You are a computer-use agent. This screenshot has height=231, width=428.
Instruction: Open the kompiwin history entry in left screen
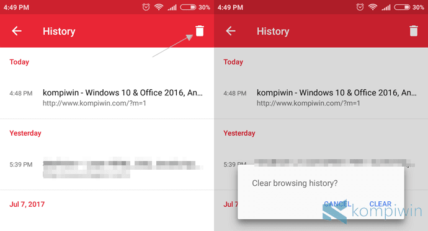[x=107, y=97]
